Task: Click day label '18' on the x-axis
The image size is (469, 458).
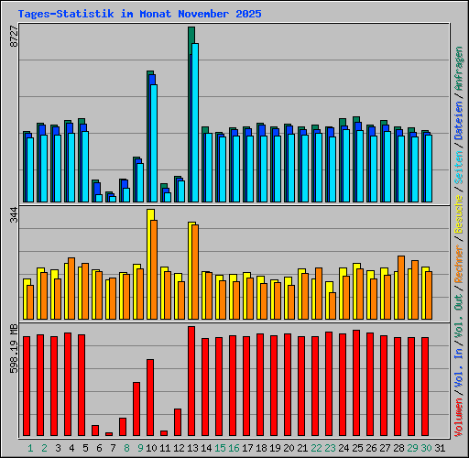Action: (261, 448)
